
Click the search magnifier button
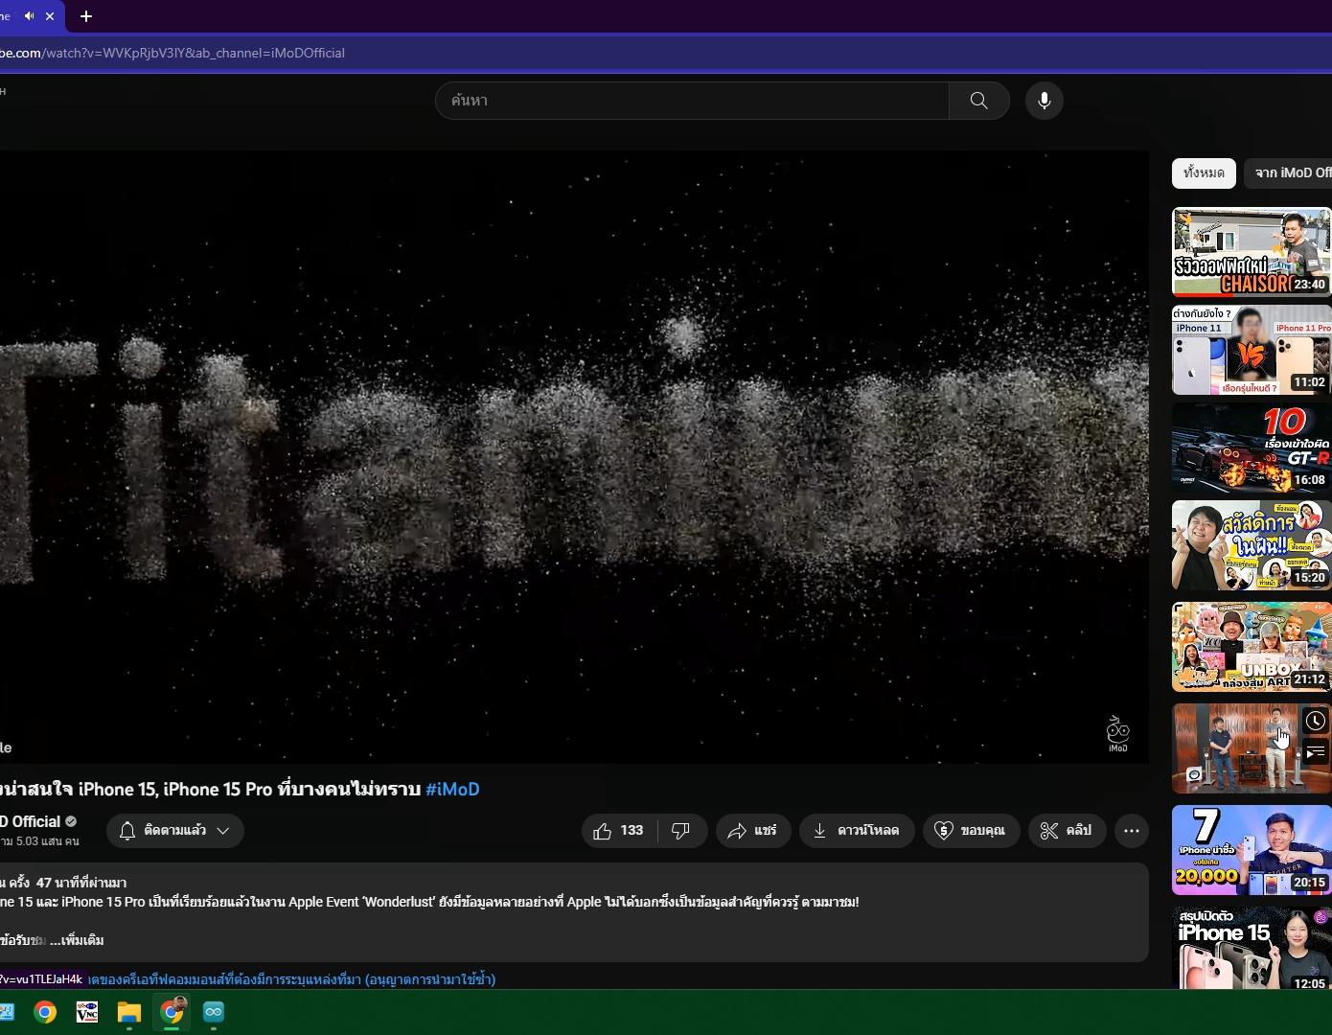(x=978, y=101)
